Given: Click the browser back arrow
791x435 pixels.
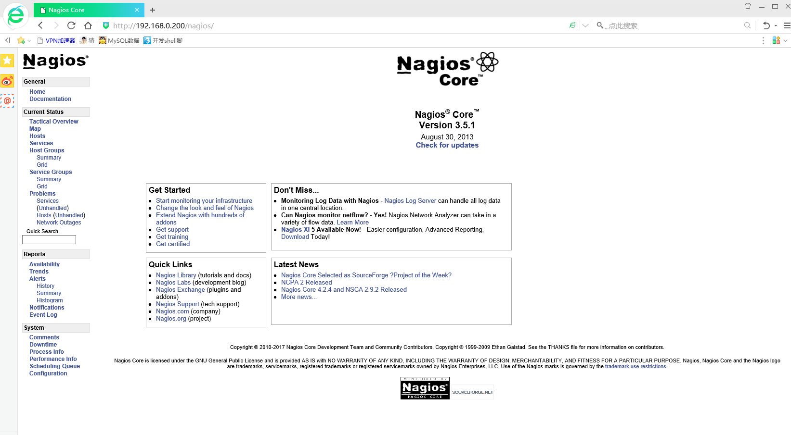Looking at the screenshot, I should pyautogui.click(x=40, y=25).
